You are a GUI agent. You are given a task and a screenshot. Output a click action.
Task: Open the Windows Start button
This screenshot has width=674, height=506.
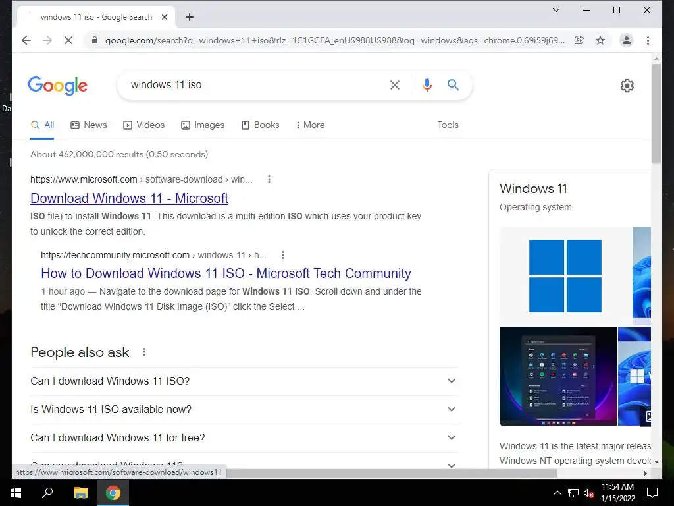pos(16,493)
